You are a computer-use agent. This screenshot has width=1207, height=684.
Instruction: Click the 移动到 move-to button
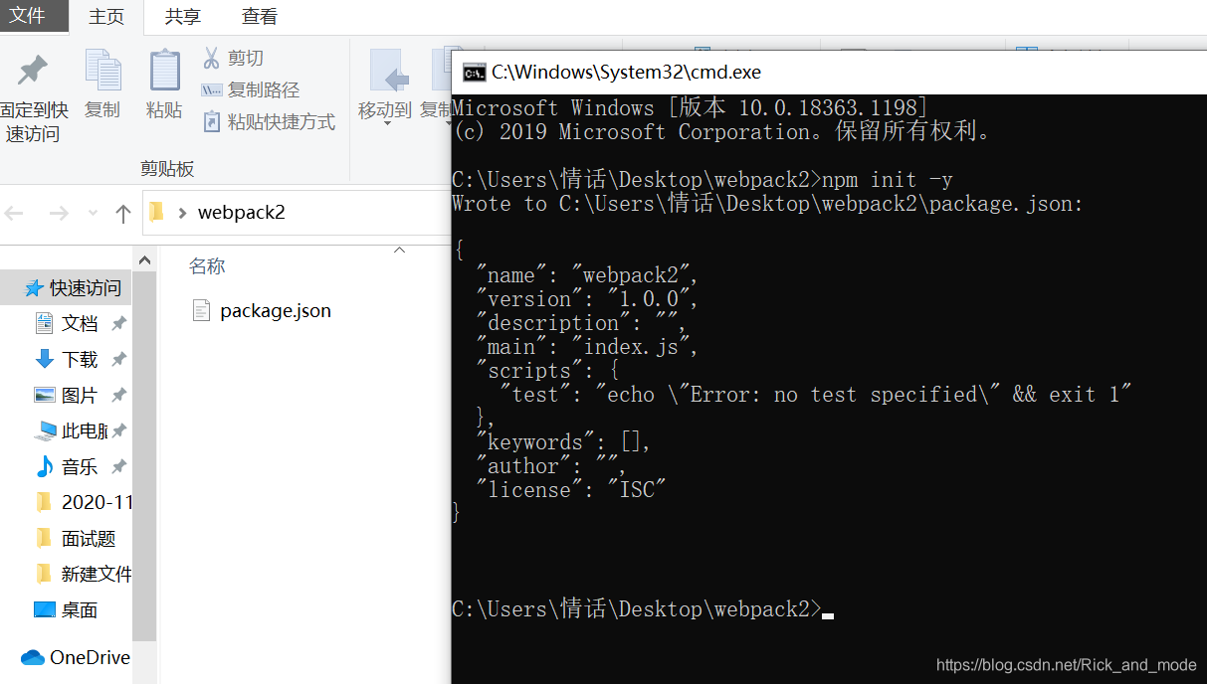tap(385, 85)
